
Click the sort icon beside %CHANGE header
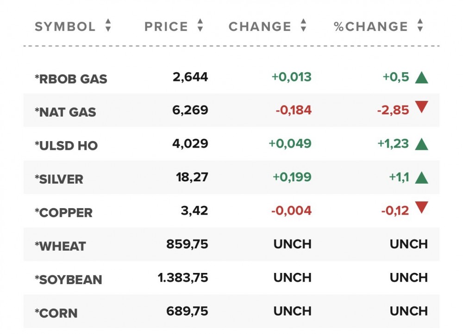coord(419,26)
